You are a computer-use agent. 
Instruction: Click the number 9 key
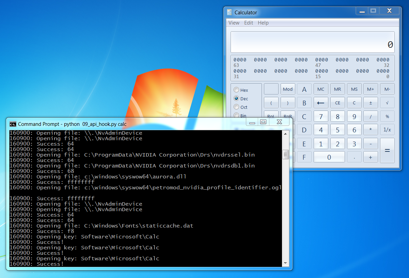(x=354, y=116)
